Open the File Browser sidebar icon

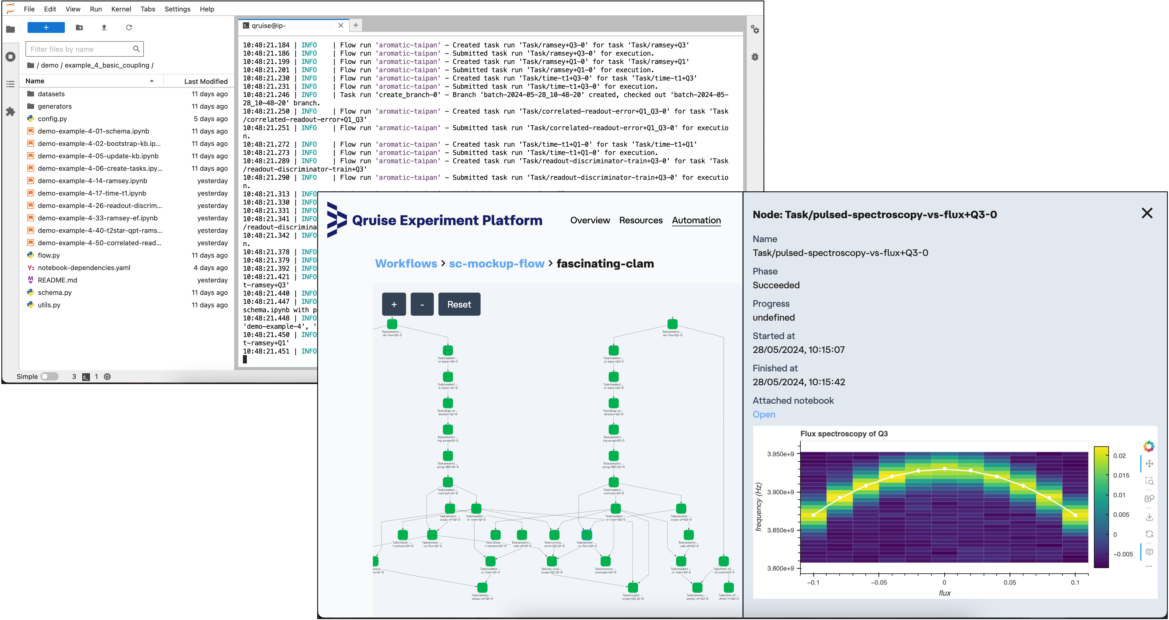[x=10, y=30]
